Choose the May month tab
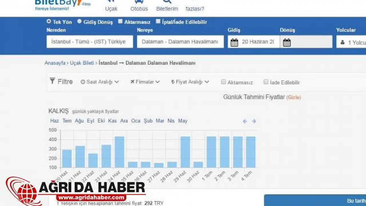The image size is (366, 206). pos(183,121)
